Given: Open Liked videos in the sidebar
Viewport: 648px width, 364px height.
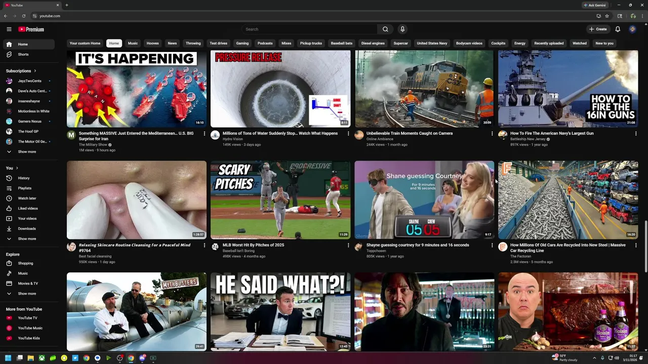Looking at the screenshot, I should (28, 208).
